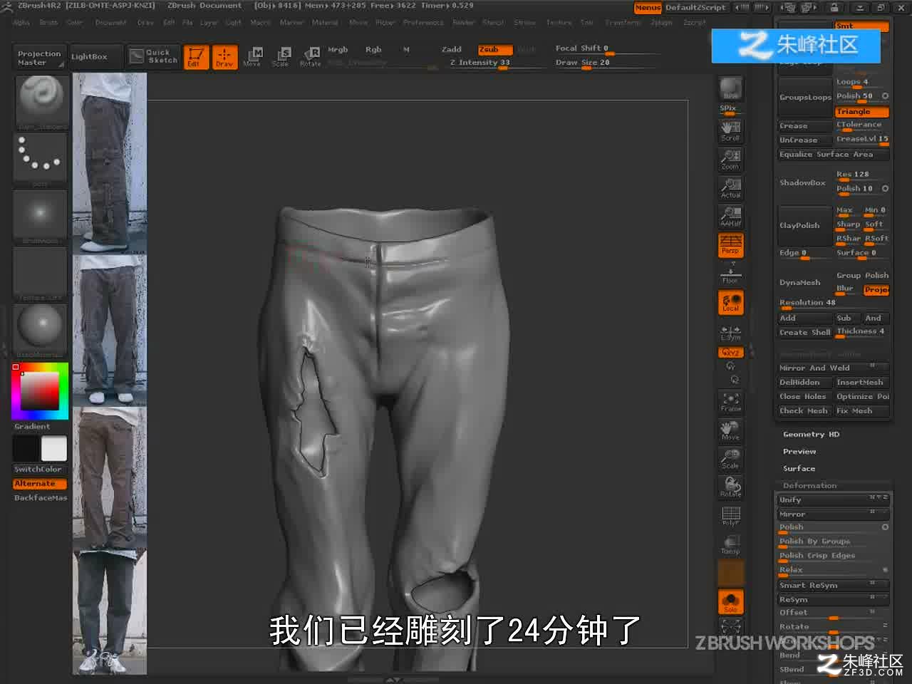Switch to the Scale transform mode in top toolbar
Viewport: 912px width, 684px height.
pos(281,56)
